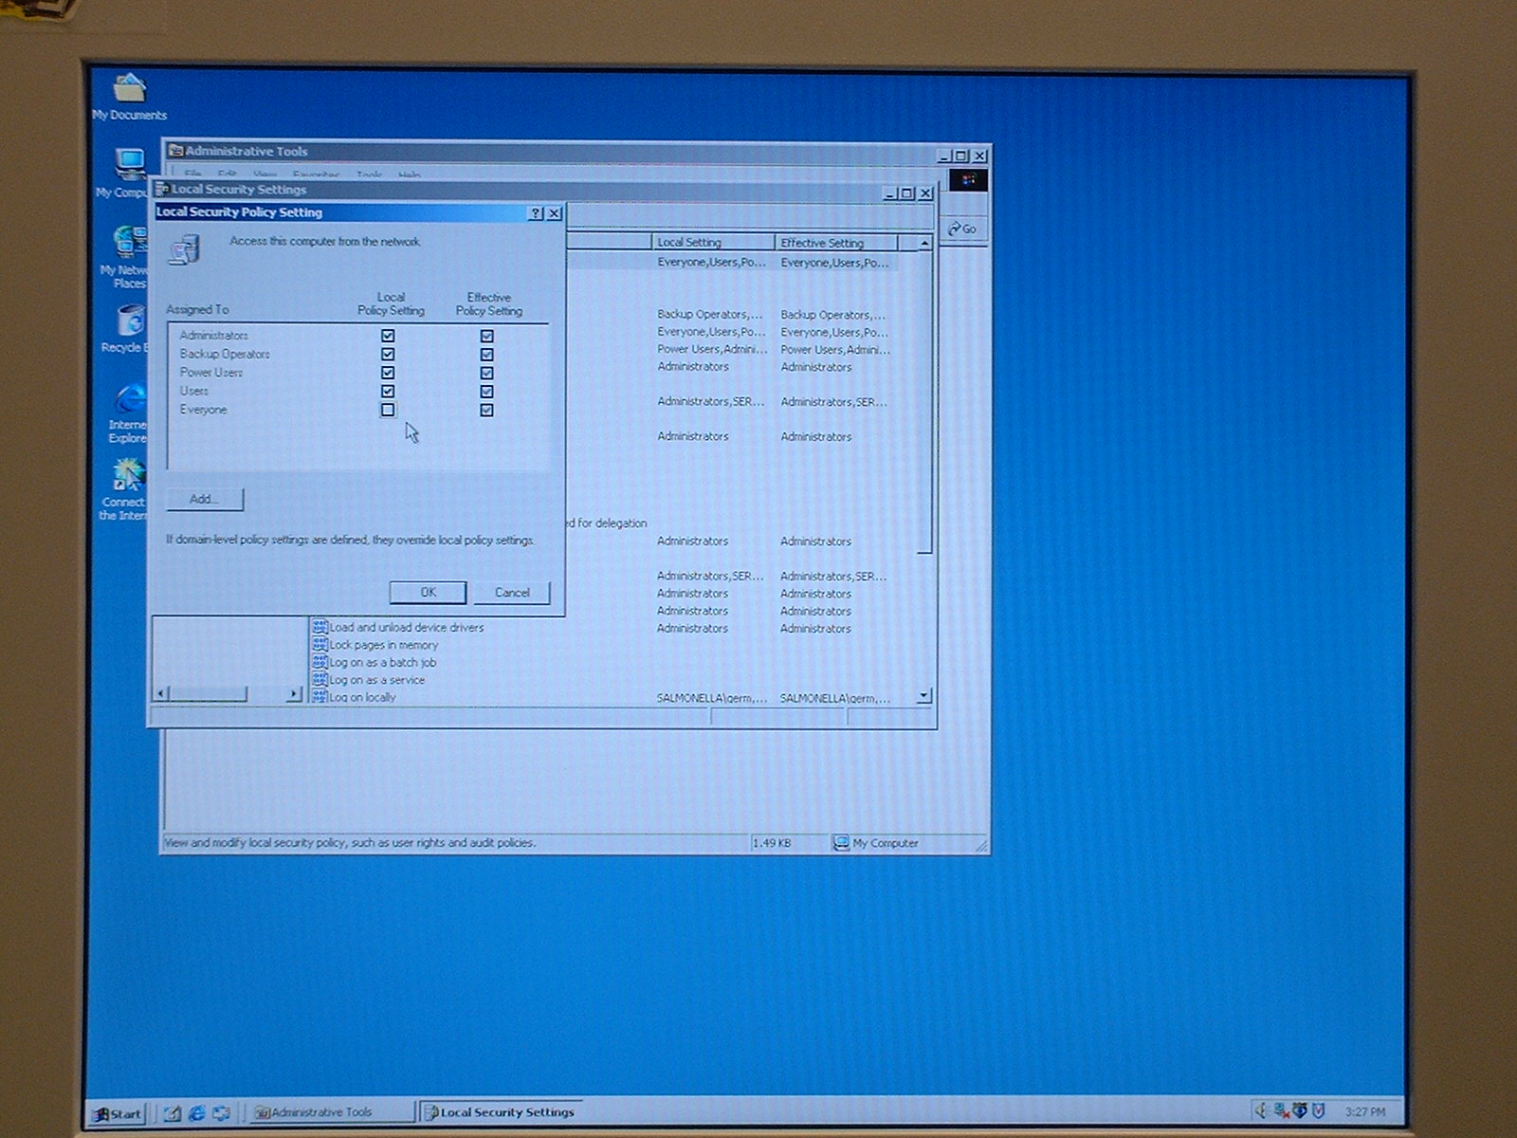The image size is (1517, 1138).
Task: Open My Documents desktop icon
Action: coord(129,91)
